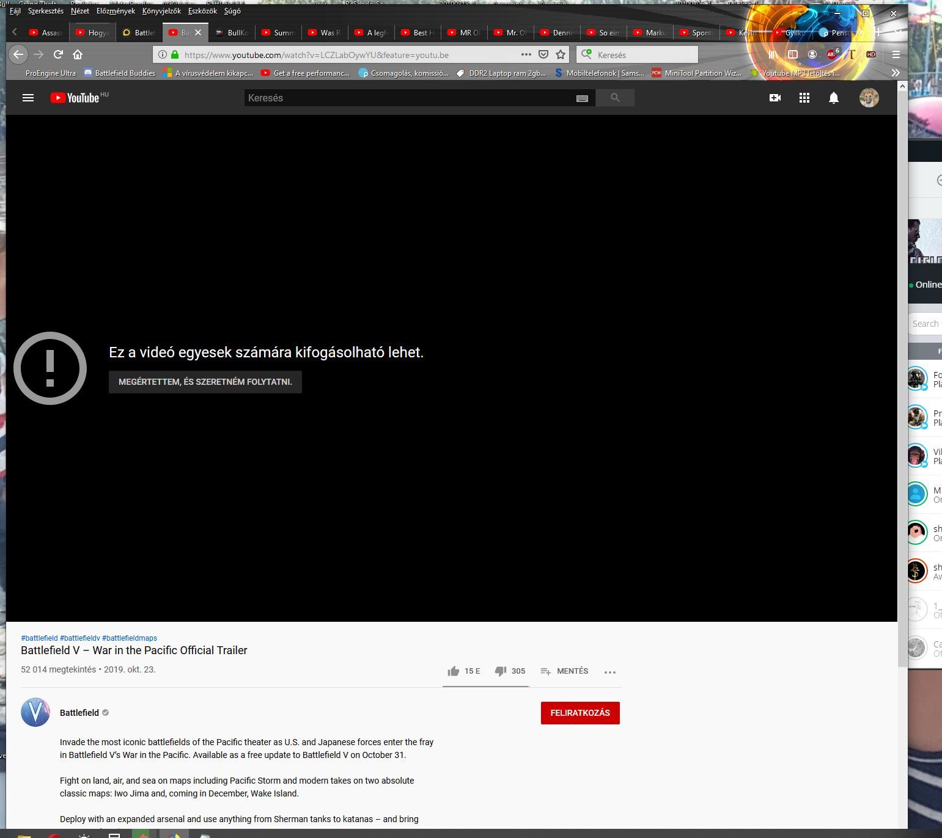
Task: Reload the current page
Action: [59, 54]
